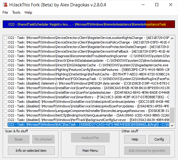This screenshot has height=160, width=178.
Task: Click the Scan button
Action: pos(19,139)
